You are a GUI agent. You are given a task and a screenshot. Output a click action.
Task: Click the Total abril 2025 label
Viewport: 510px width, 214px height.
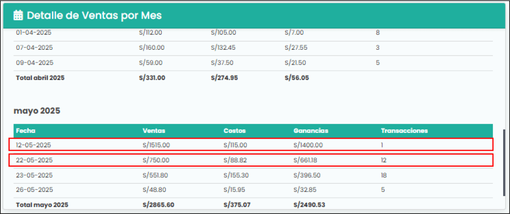[40, 78]
